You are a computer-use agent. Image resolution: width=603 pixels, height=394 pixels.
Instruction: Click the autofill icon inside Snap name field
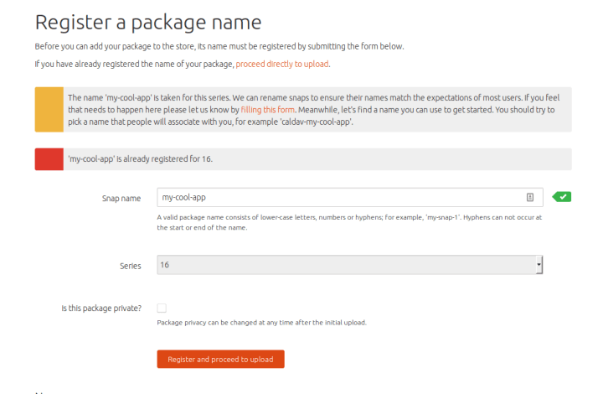click(x=530, y=197)
